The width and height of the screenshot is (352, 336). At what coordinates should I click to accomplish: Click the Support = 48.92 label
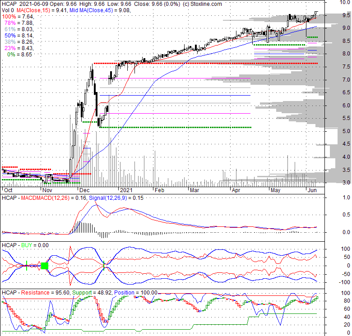[x=92, y=293]
